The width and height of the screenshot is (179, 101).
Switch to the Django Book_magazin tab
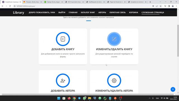53,2
